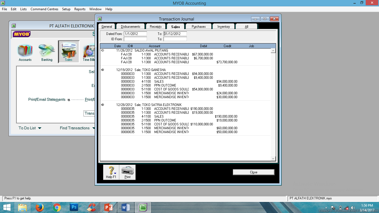Click the Help F1 question mark icon
379x213 pixels.
pos(111,172)
